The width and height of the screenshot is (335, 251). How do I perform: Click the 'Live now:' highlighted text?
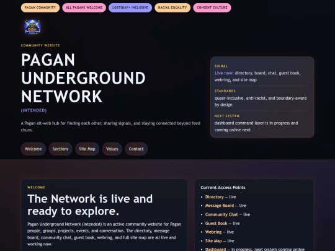224,73
